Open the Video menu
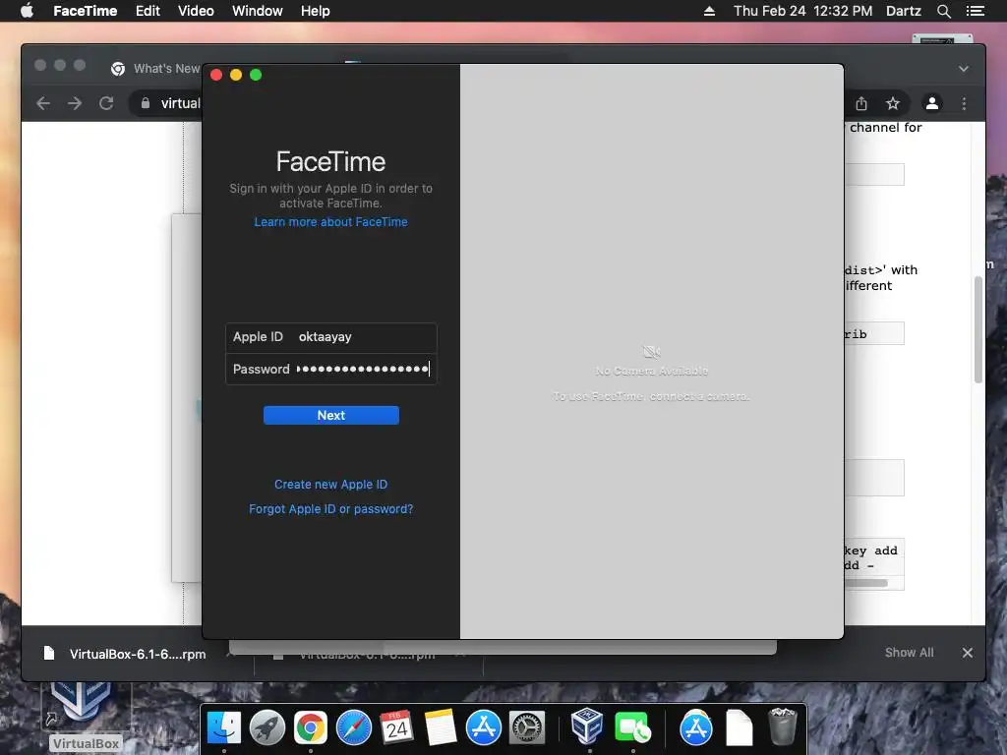Image resolution: width=1007 pixels, height=755 pixels. (196, 11)
